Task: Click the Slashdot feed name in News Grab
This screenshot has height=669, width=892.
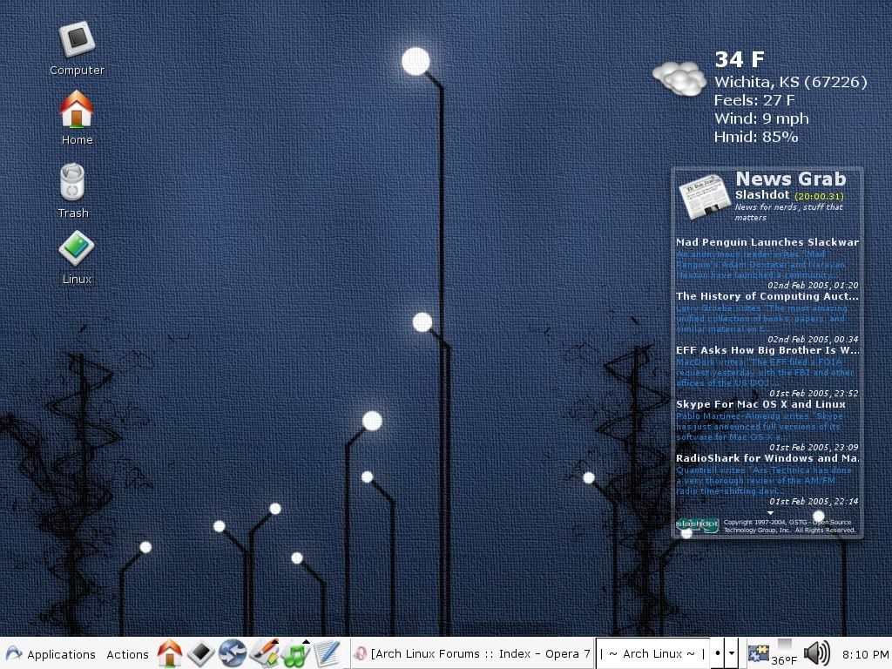Action: coord(762,194)
